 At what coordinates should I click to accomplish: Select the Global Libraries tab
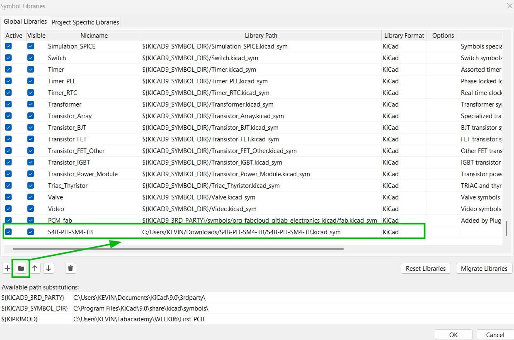pos(25,22)
